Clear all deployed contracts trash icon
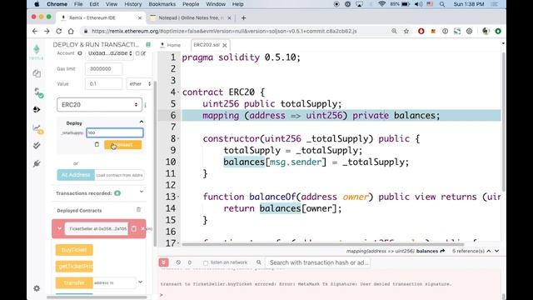 (x=139, y=210)
